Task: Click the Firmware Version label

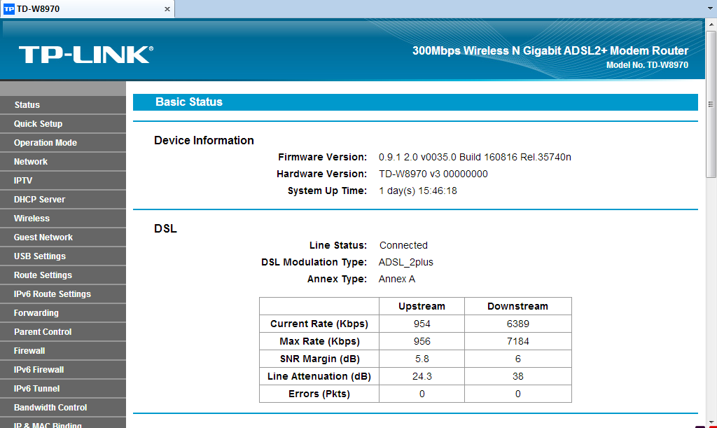Action: coord(322,158)
